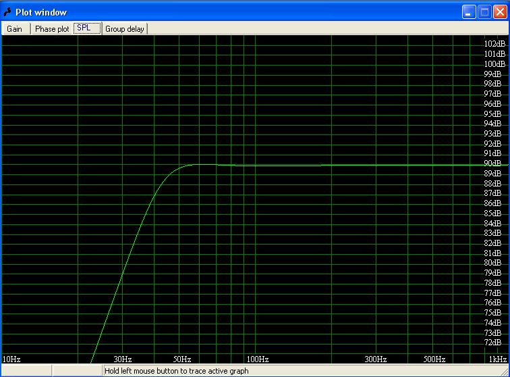Click the 72dB axis label
This screenshot has height=377, width=510.
click(492, 342)
